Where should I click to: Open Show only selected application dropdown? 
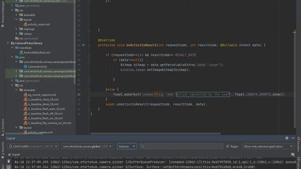point(268,146)
